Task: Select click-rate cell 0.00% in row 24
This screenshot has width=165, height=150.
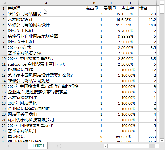Action: (130, 137)
